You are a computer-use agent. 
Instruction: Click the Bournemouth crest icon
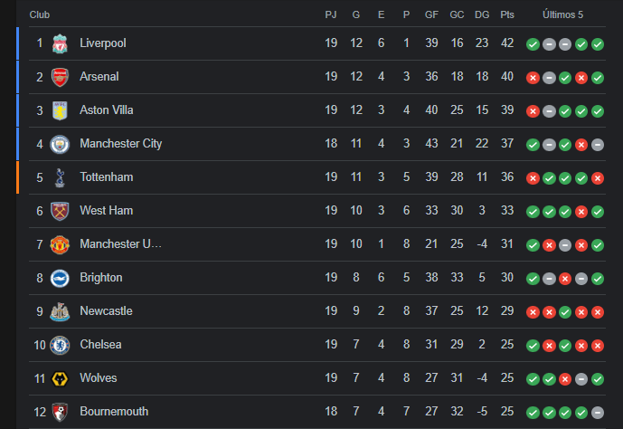pos(60,412)
